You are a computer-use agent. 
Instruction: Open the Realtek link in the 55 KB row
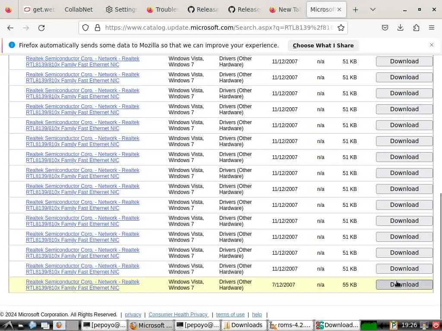pos(82,284)
